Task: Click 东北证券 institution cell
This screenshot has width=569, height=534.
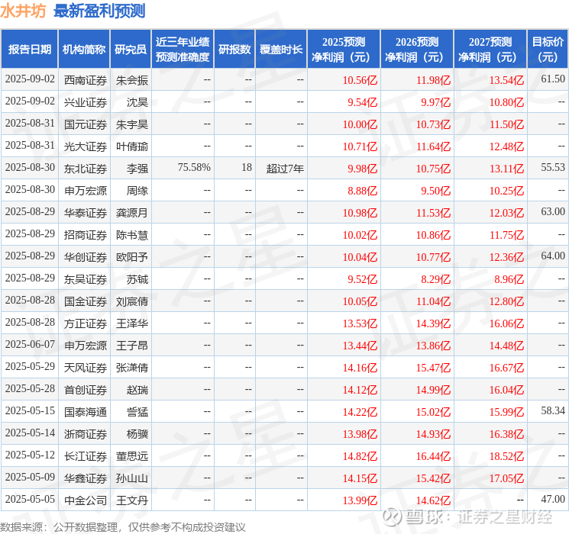Action: click(x=86, y=169)
